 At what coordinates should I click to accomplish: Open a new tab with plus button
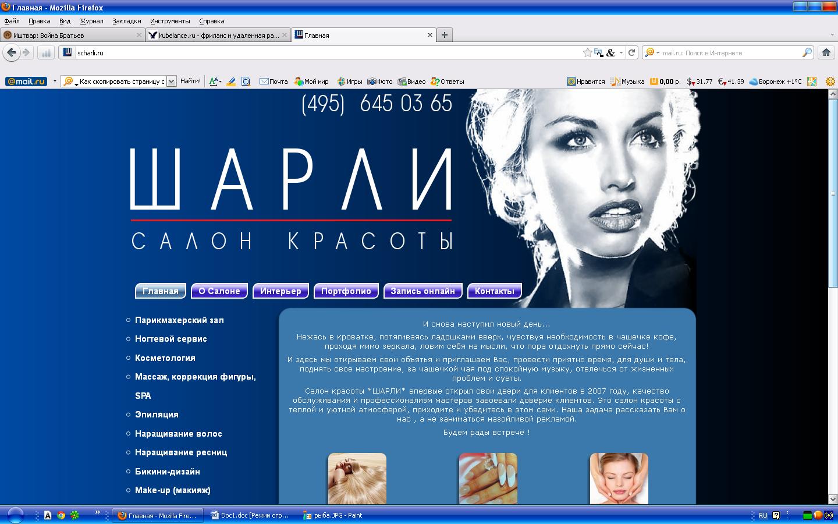click(445, 35)
